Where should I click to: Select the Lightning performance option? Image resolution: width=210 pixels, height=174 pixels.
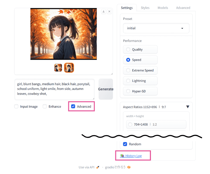coord(128,81)
